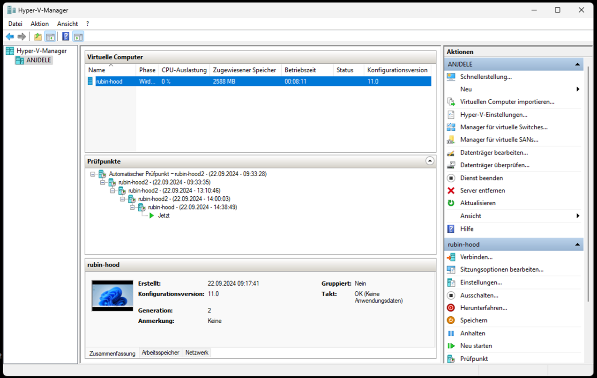Screen dimensions: 597x378
Task: Click the orange Speichern icon
Action: point(451,320)
